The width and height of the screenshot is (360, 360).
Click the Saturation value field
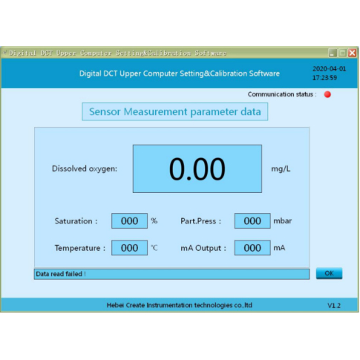129,220
